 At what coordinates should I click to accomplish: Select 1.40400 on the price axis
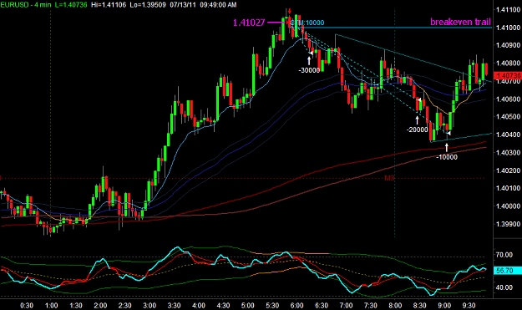tap(508, 135)
